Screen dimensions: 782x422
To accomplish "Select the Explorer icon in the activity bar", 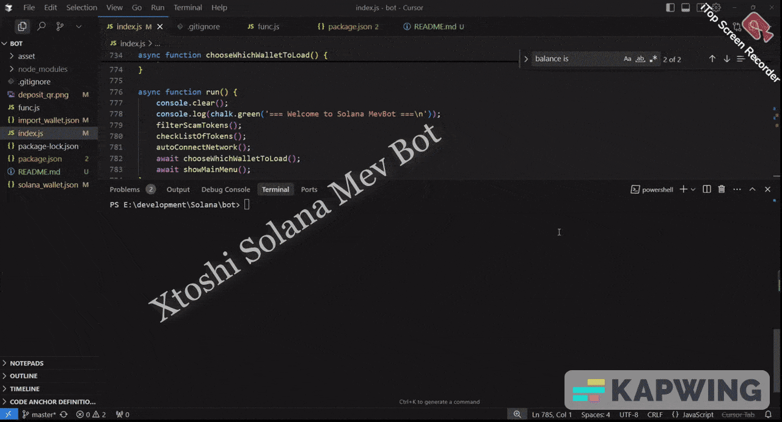I will (22, 26).
